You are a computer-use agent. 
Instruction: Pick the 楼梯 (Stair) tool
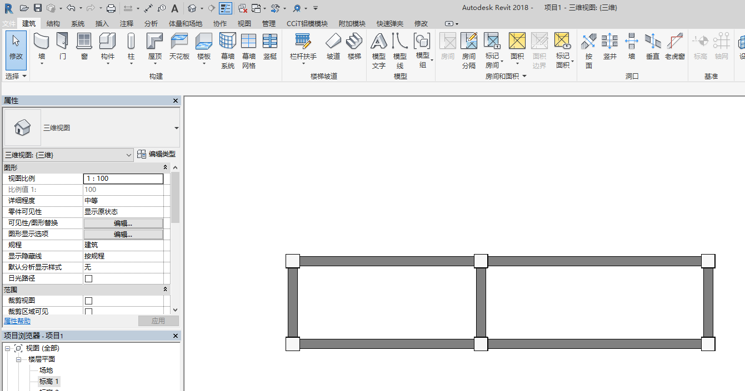354,47
